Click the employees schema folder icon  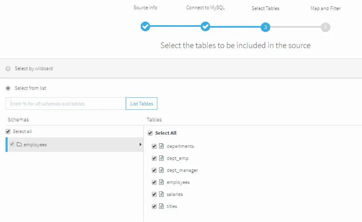pyautogui.click(x=19, y=144)
